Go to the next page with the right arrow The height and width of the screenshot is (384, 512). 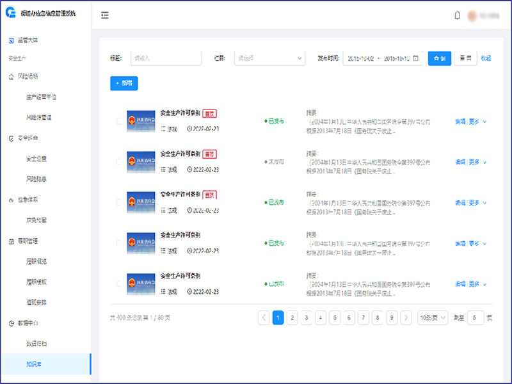click(x=406, y=317)
